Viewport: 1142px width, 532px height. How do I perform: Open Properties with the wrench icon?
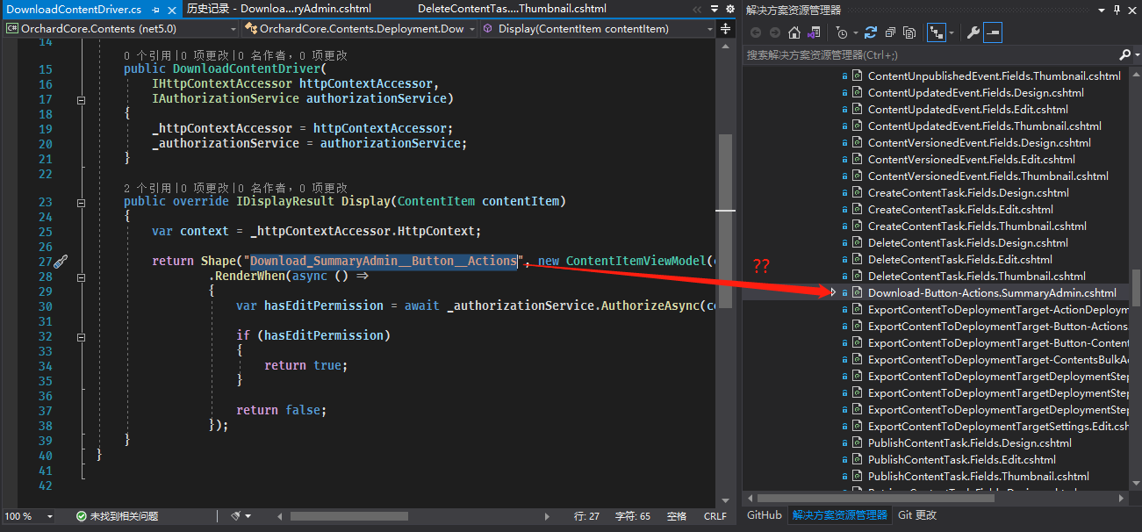point(973,32)
